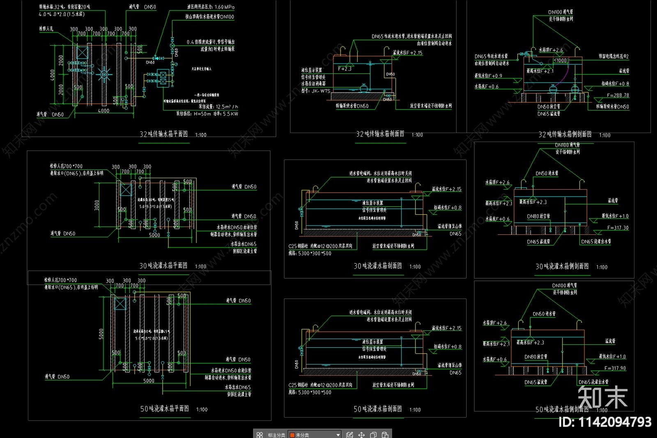
Task: Open the 未分类 category dropdown
Action: point(338,435)
